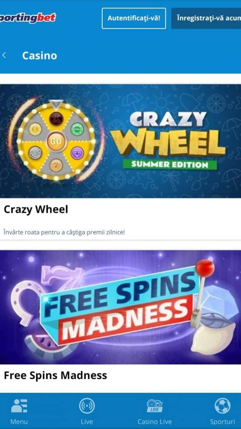The height and width of the screenshot is (429, 241).
Task: Select the Crazy Wheel title link
Action: pyautogui.click(x=36, y=210)
